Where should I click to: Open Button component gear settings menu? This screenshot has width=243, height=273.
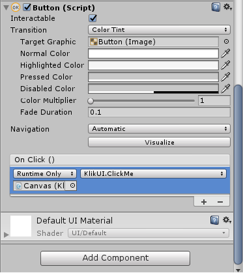[227, 7]
